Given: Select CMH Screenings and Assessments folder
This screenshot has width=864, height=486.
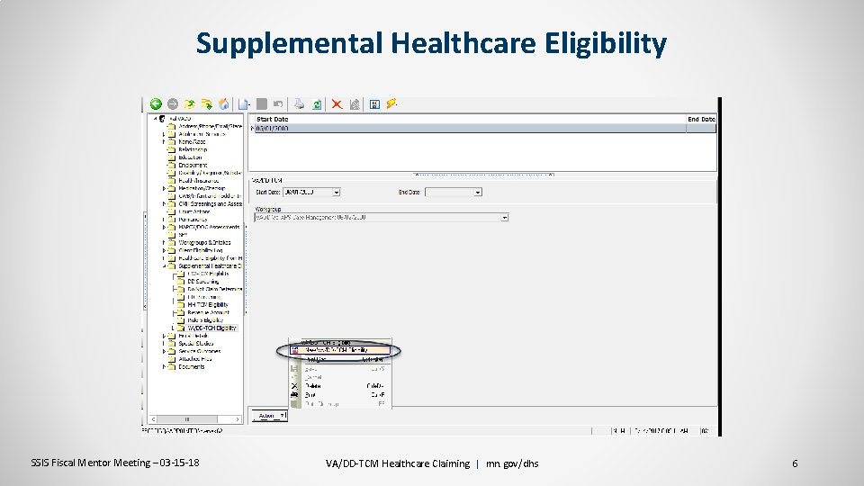Looking at the screenshot, I should pos(211,204).
